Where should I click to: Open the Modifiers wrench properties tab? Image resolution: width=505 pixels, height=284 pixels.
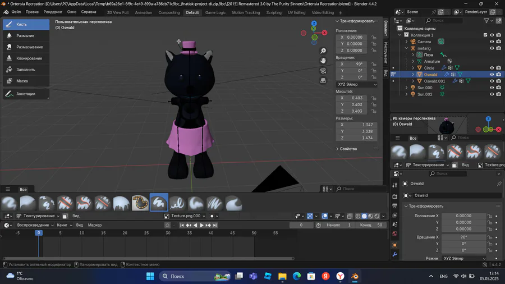click(395, 254)
